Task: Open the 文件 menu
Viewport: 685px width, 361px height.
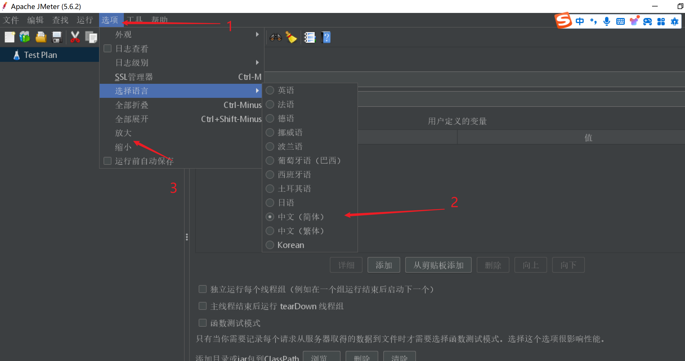Action: 11,20
